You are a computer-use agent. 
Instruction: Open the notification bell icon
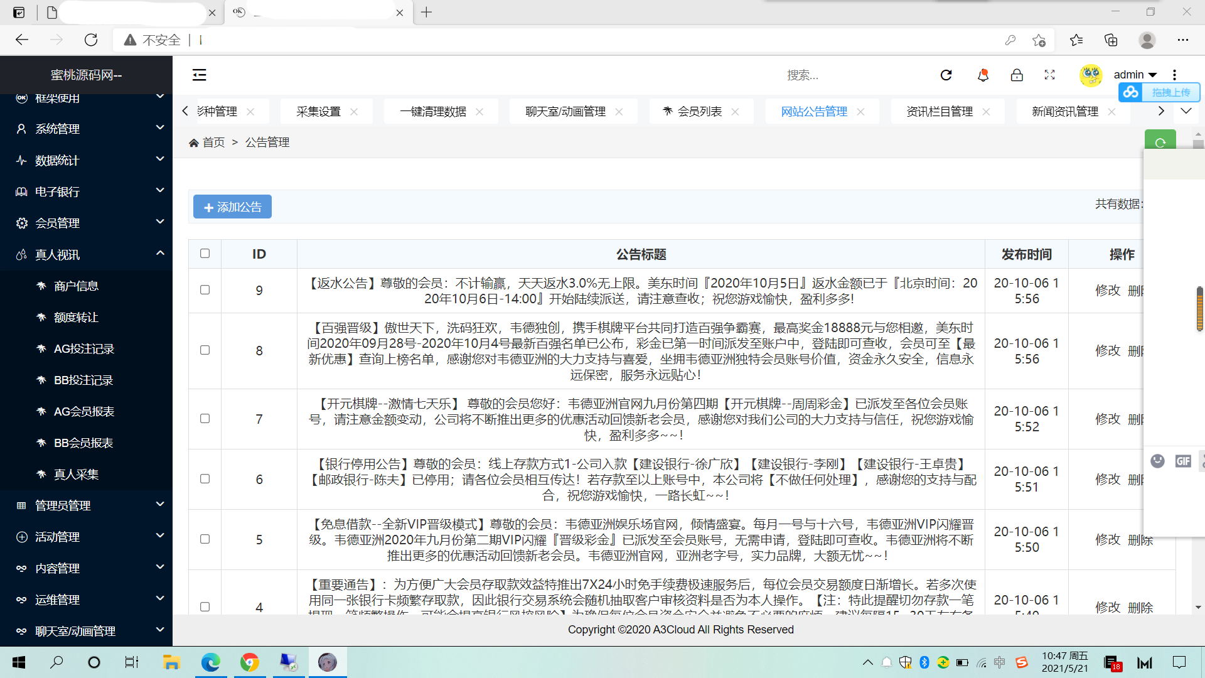pyautogui.click(x=983, y=75)
